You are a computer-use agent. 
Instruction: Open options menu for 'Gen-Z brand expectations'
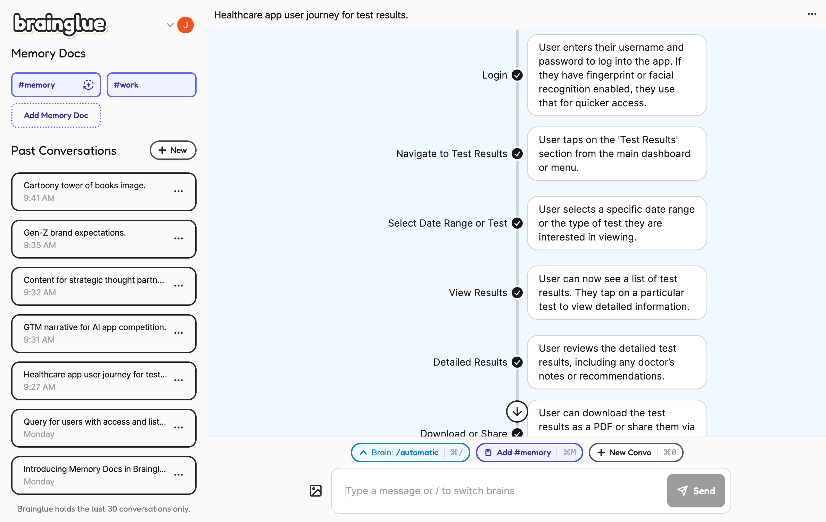click(x=179, y=239)
